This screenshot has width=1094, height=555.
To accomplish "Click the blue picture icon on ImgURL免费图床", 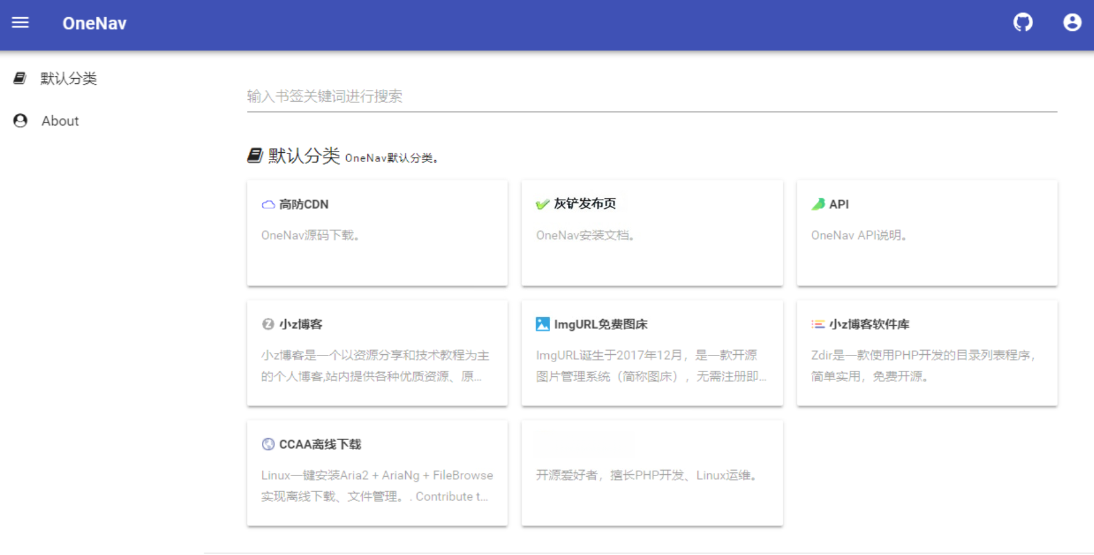I will pos(543,324).
